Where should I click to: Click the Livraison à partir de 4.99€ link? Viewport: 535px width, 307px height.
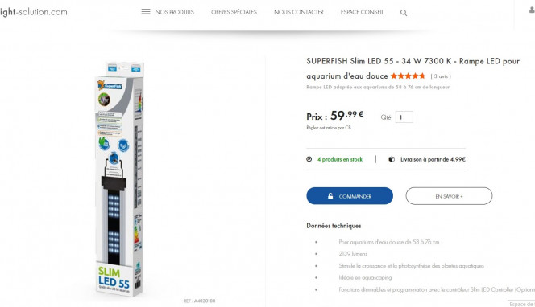[433, 159]
